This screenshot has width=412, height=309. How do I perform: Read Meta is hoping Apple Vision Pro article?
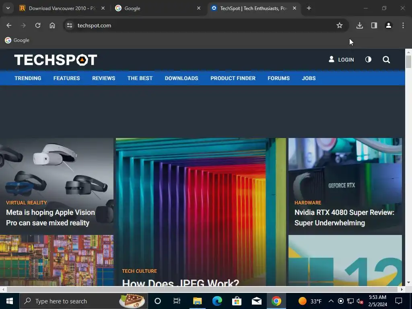tap(50, 218)
